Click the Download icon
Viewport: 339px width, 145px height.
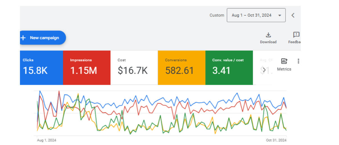click(268, 35)
